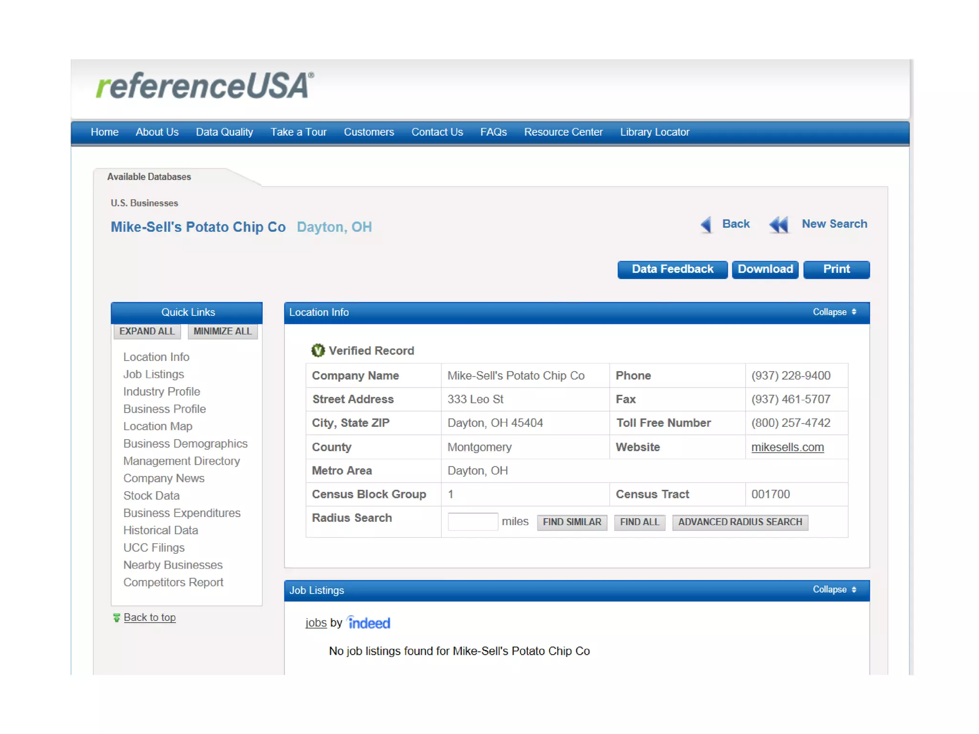Click the green Back to top arrow icon
Image resolution: width=979 pixels, height=734 pixels.
coord(116,618)
